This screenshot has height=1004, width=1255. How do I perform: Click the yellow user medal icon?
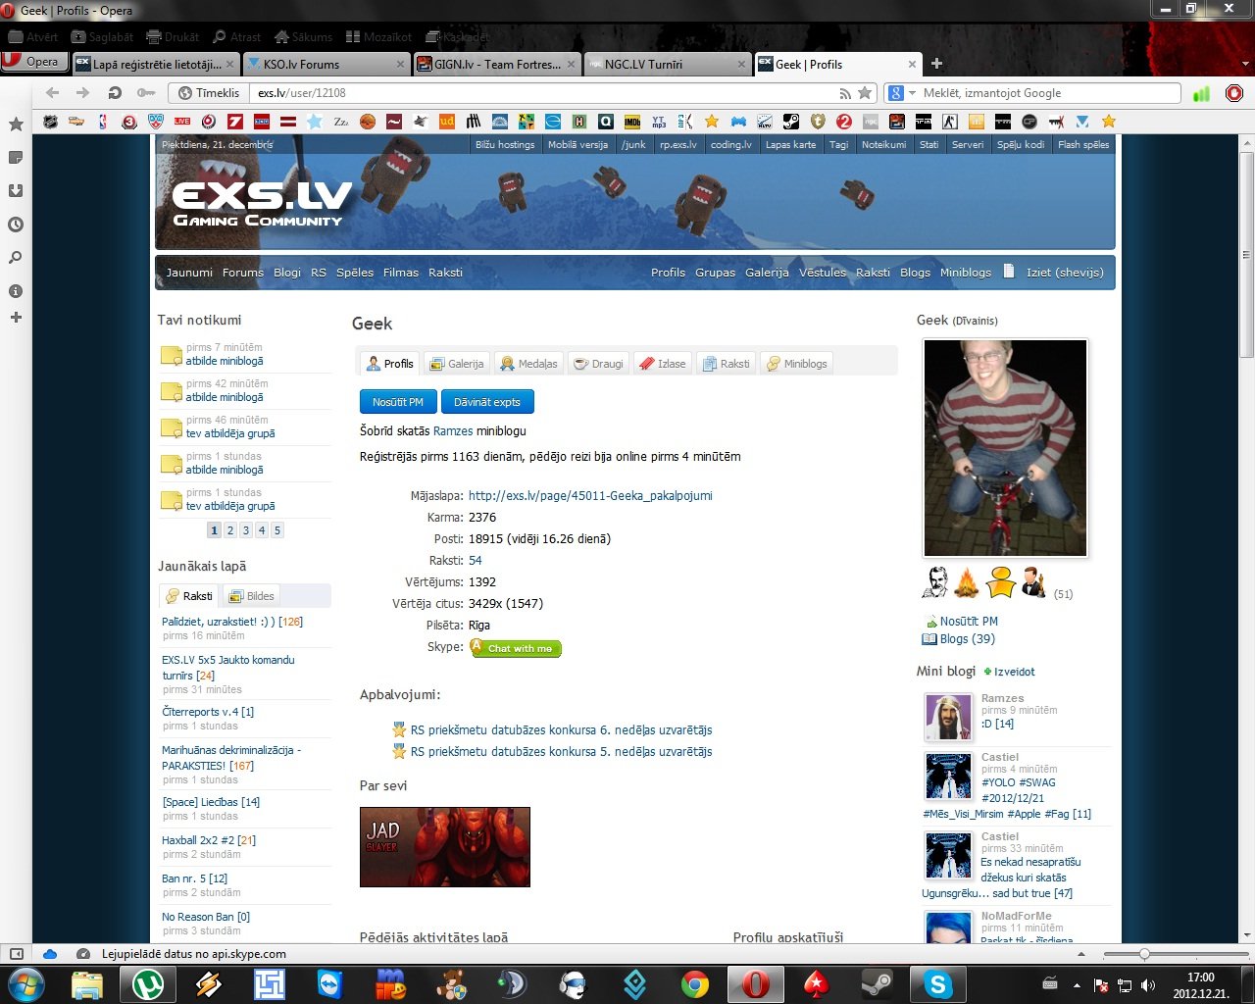pos(1000,582)
